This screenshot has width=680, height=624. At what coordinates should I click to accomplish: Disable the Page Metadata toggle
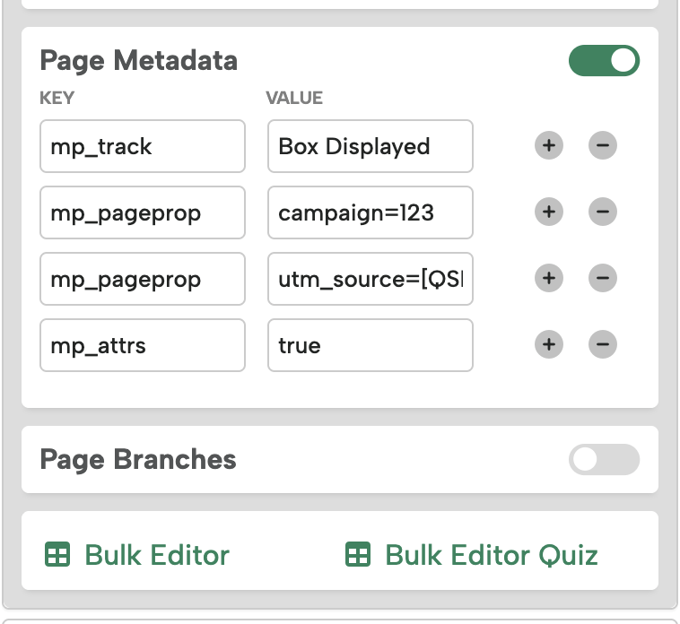point(604,61)
